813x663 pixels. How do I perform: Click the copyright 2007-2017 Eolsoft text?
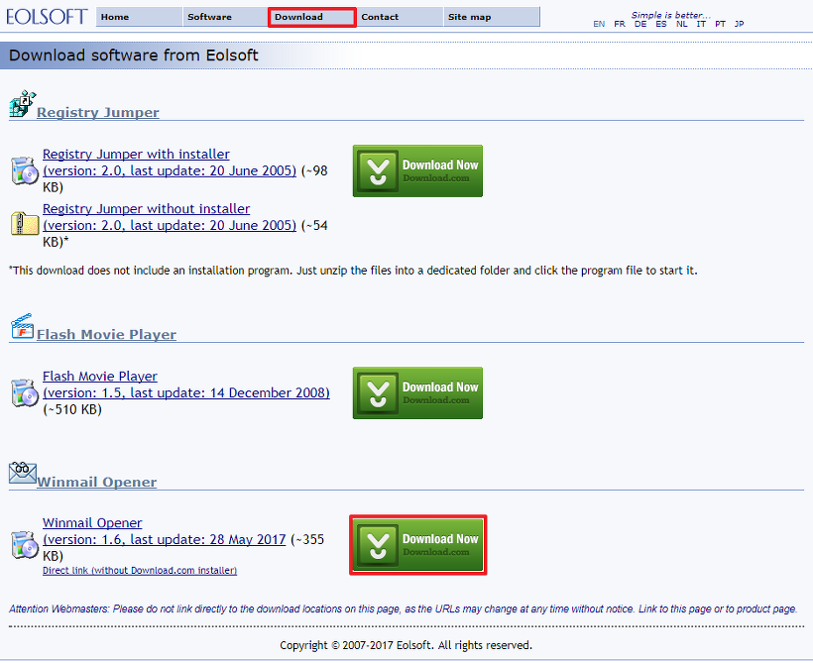(406, 645)
